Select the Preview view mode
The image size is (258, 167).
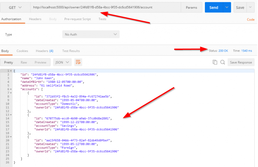(40, 62)
